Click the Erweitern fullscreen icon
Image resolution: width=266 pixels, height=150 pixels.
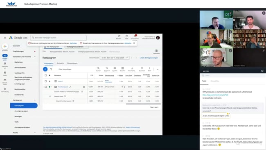click(x=142, y=68)
